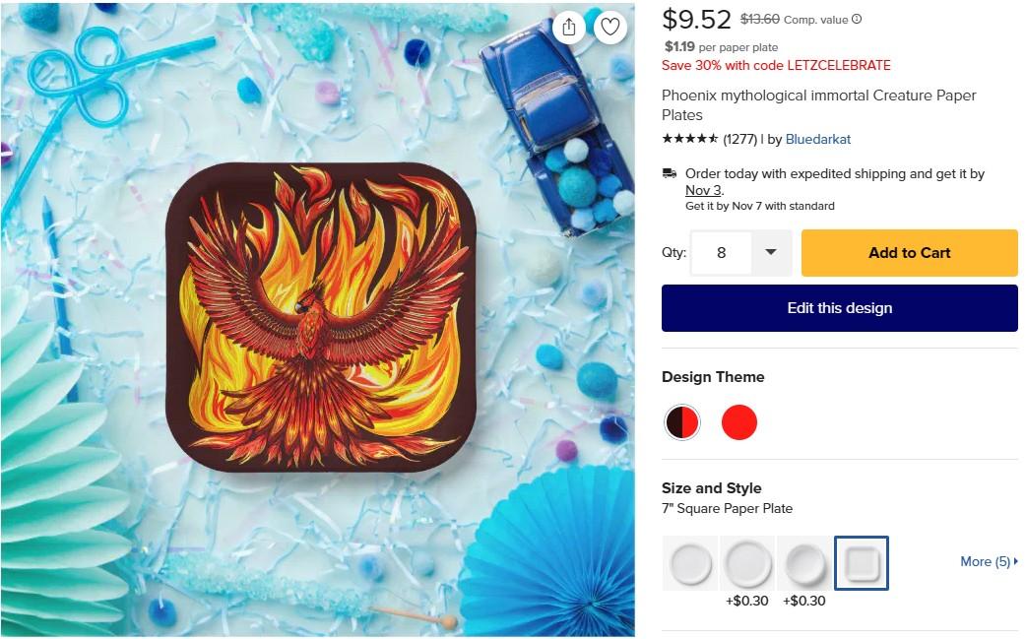Viewport: 1026px width, 639px height.
Task: Choose the solid red design theme
Action: coord(739,421)
